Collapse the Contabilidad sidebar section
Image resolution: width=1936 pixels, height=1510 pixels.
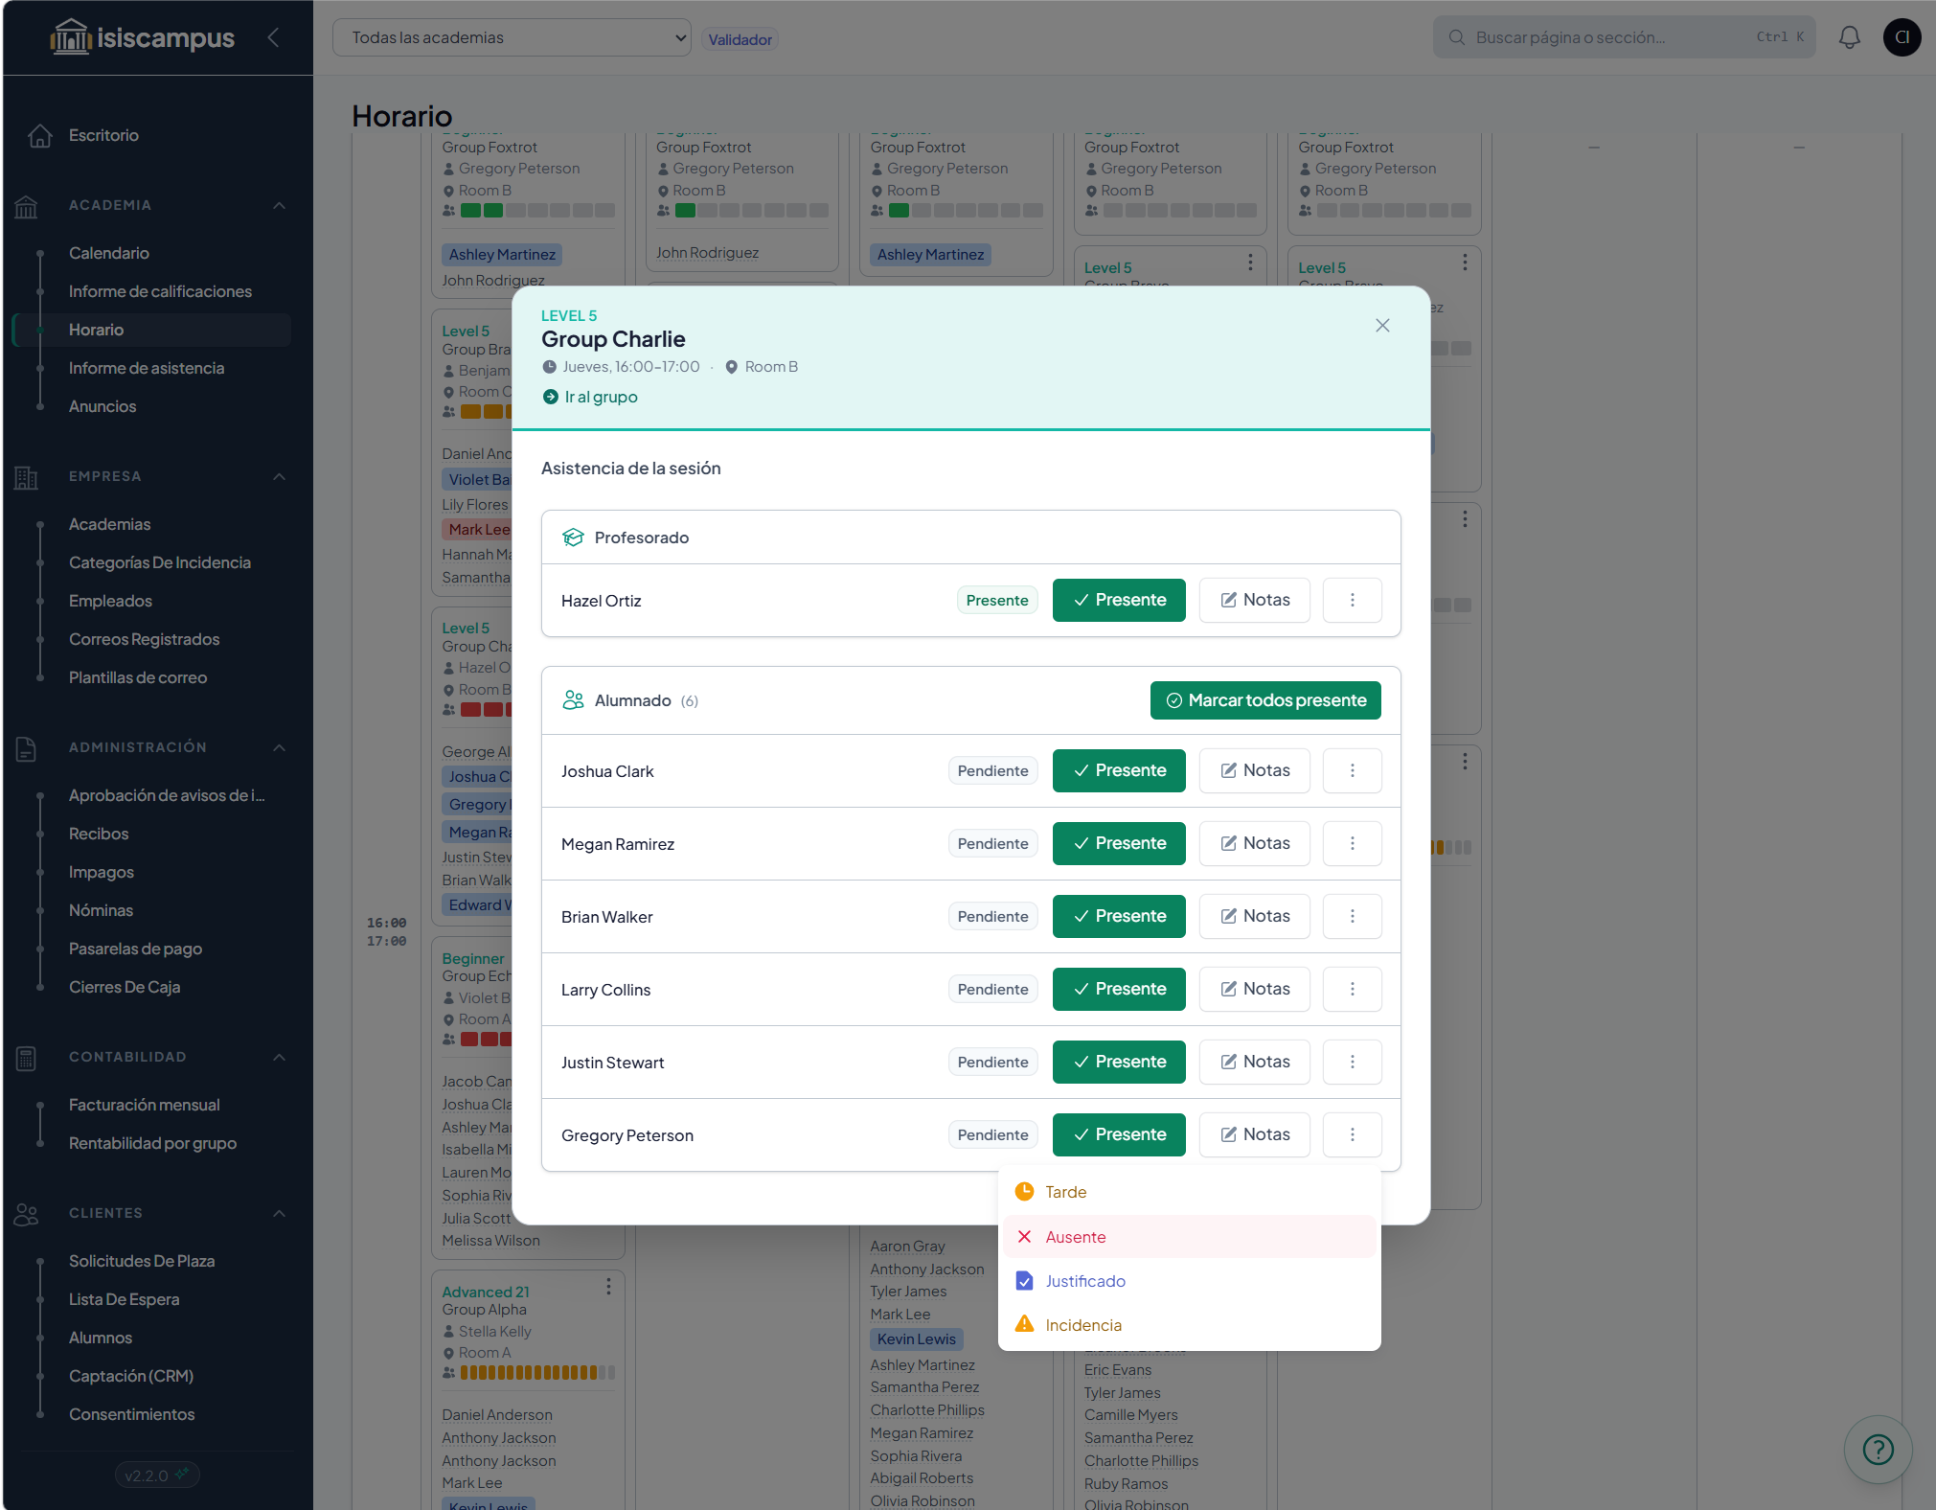coord(280,1057)
